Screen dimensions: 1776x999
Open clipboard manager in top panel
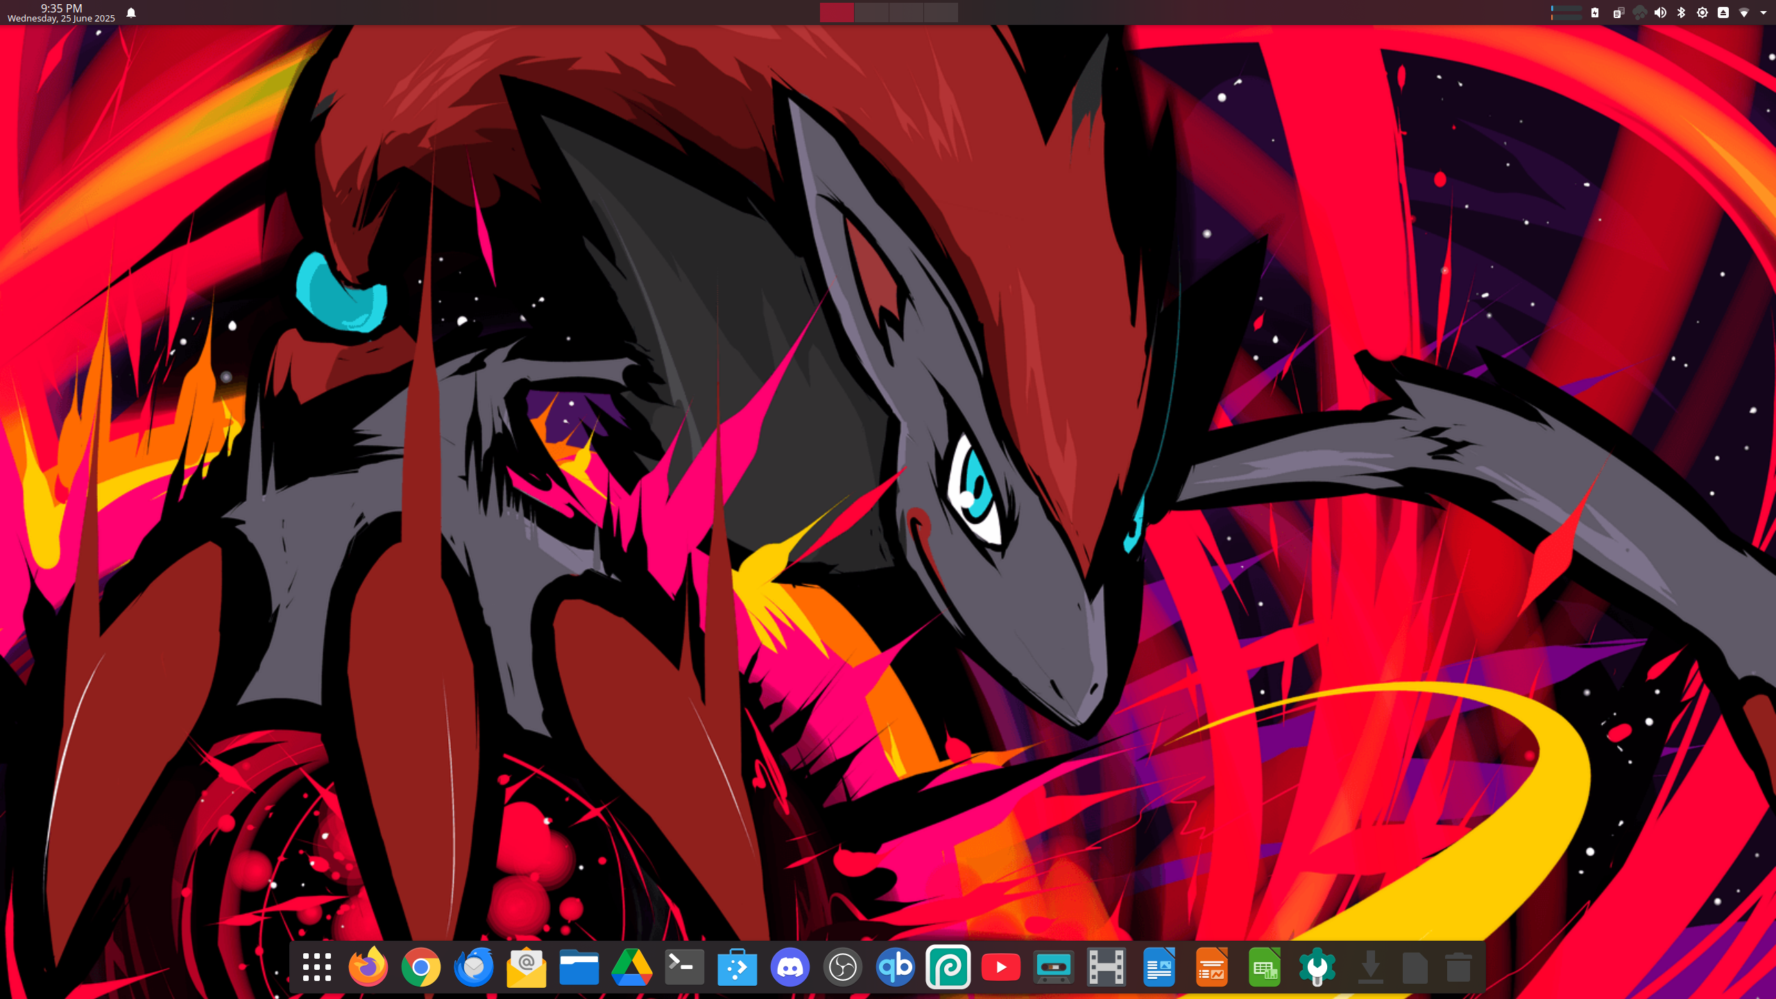1619,12
